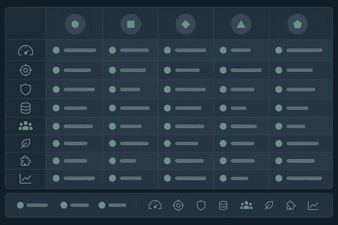Click the circle shape column header
This screenshot has height=225, width=338.
(x=75, y=24)
